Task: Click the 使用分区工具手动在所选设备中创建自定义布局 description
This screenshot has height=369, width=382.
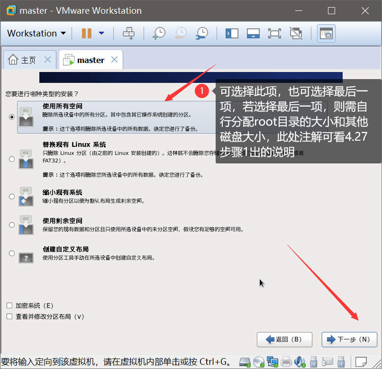Action: click(x=99, y=258)
